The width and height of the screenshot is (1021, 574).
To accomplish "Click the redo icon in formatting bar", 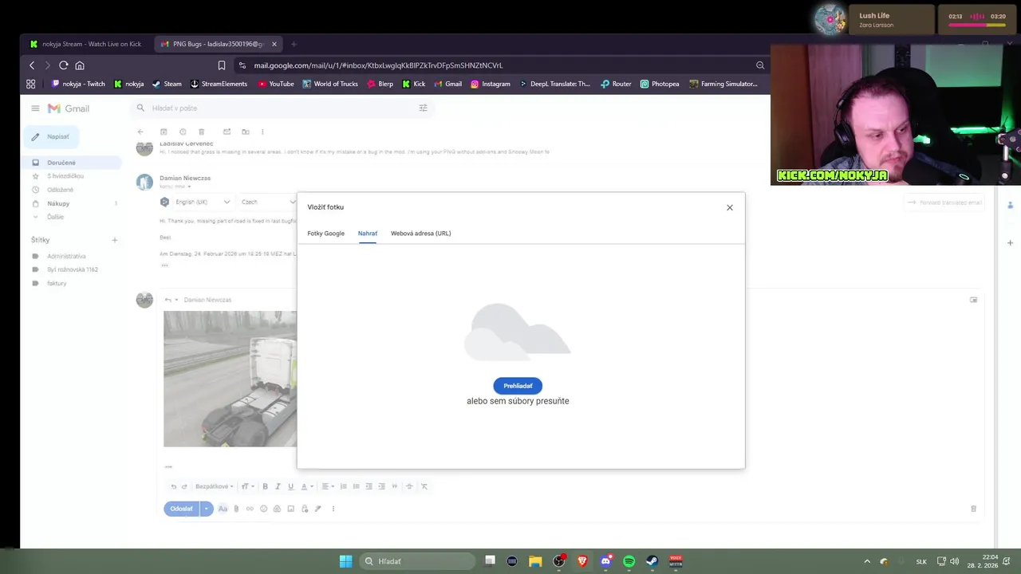I will pos(184,486).
